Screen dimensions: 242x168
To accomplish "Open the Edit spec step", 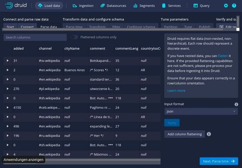I will click(x=227, y=26).
